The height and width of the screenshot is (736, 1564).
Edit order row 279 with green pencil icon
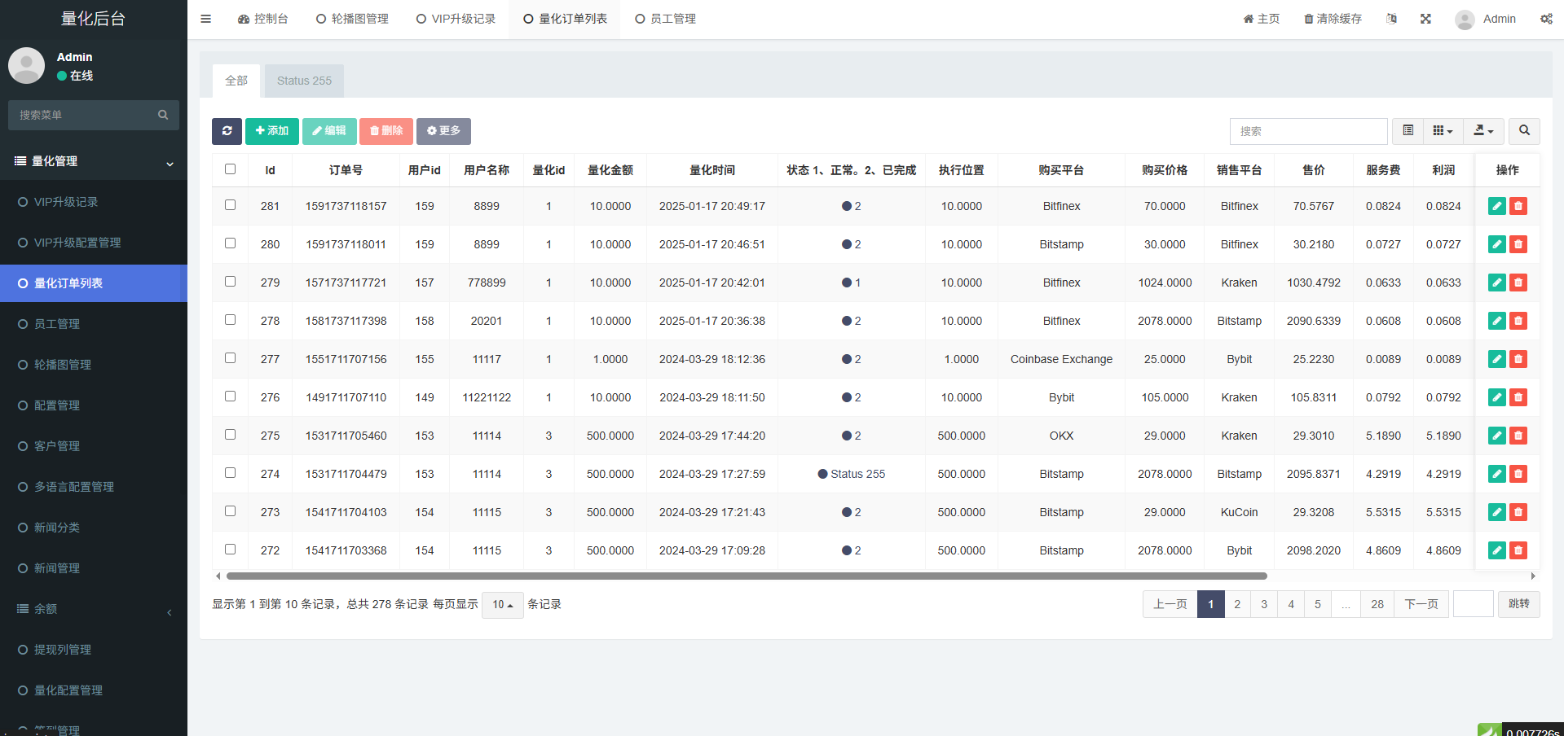(x=1497, y=283)
